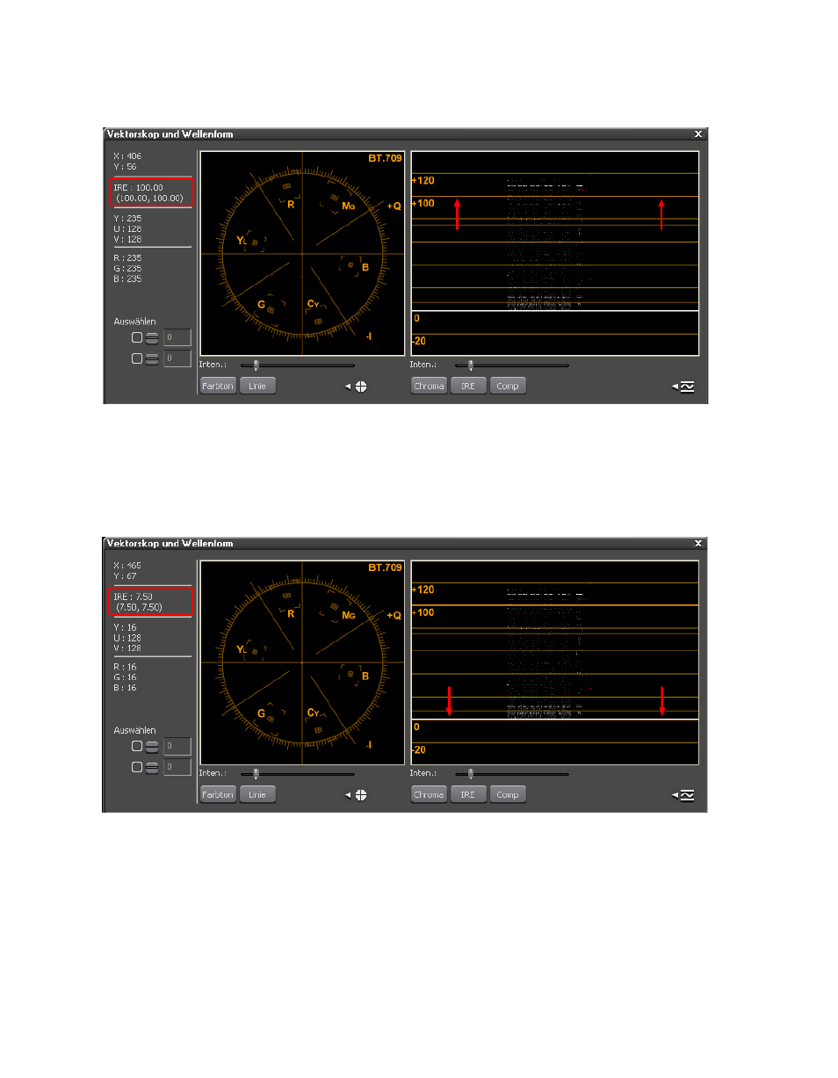Click Farbton button in the IRE 100.00 window
Viewport: 838px width, 1078px height.
tap(218, 386)
